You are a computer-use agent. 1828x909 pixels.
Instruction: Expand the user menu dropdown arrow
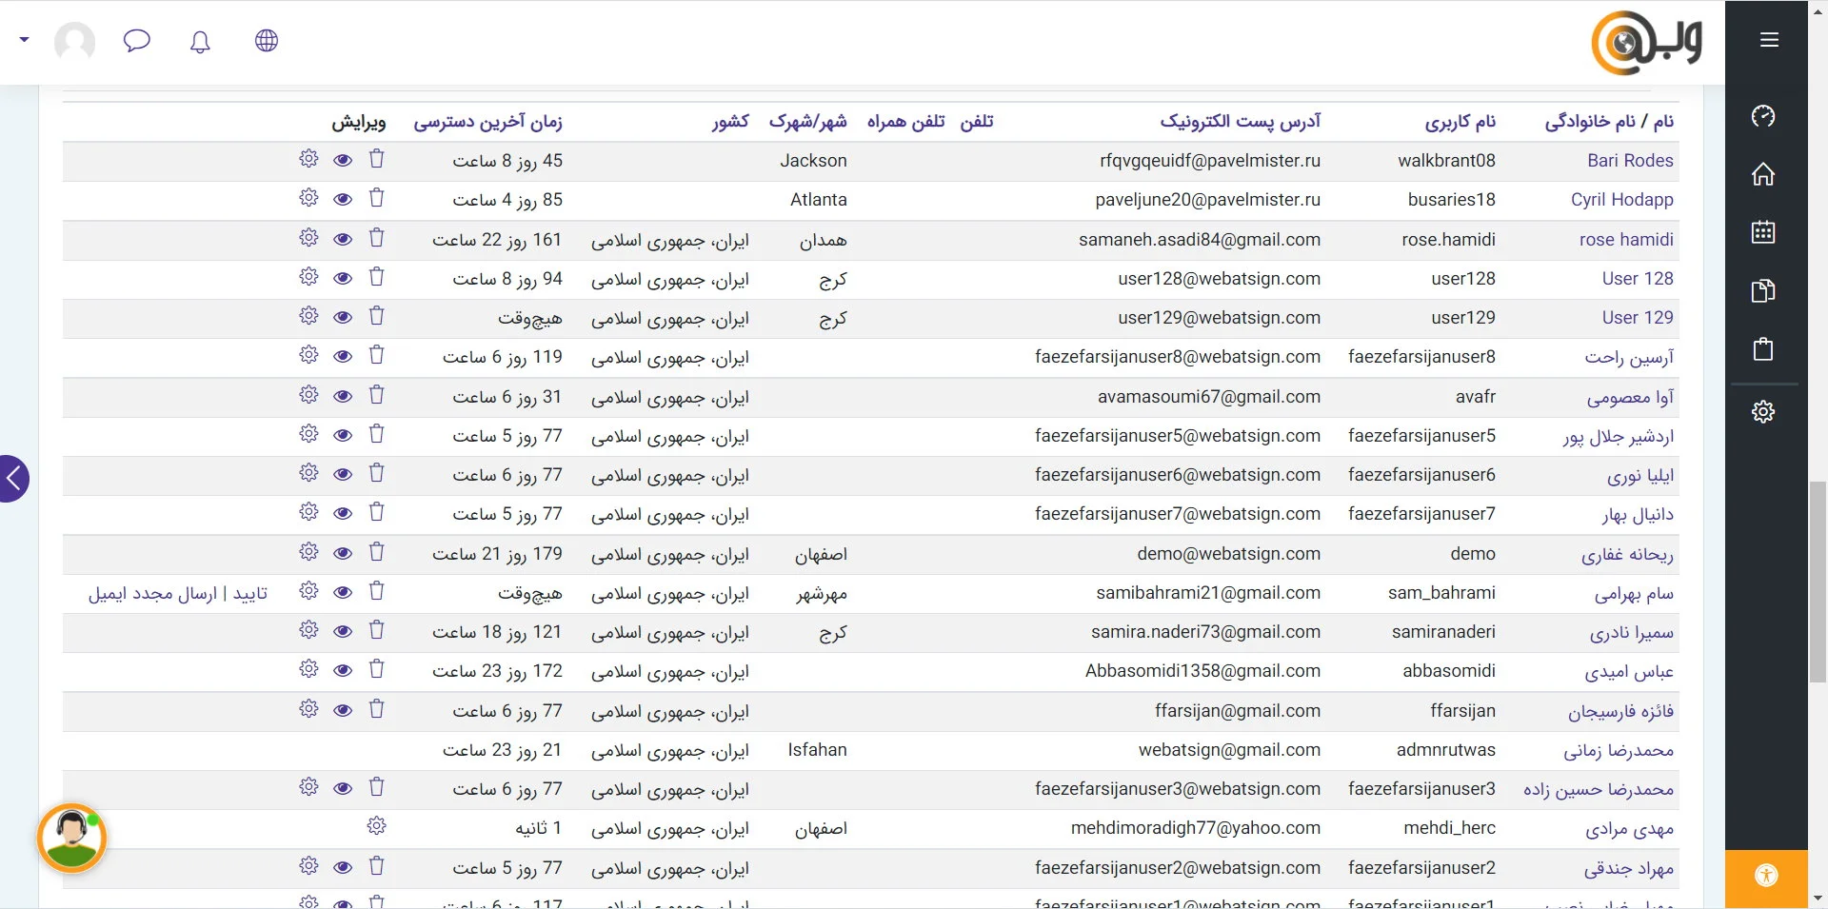[x=25, y=40]
